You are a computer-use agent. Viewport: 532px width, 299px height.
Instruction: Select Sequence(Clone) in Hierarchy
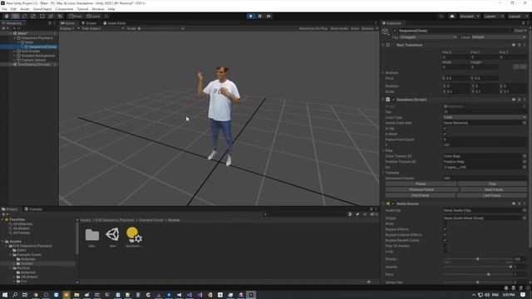(x=42, y=47)
